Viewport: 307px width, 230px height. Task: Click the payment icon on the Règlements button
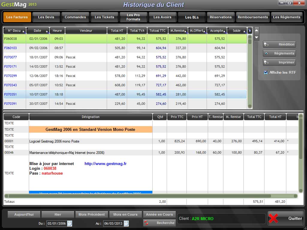click(266, 54)
